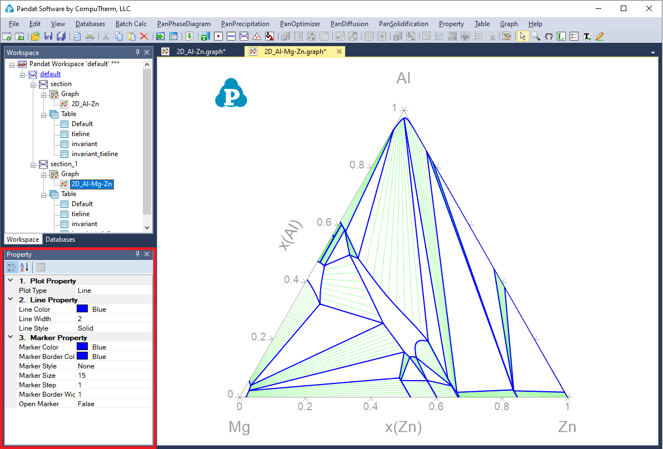Click the blue Line Color swatch
Viewport: 663px width, 449px height.
tap(82, 310)
